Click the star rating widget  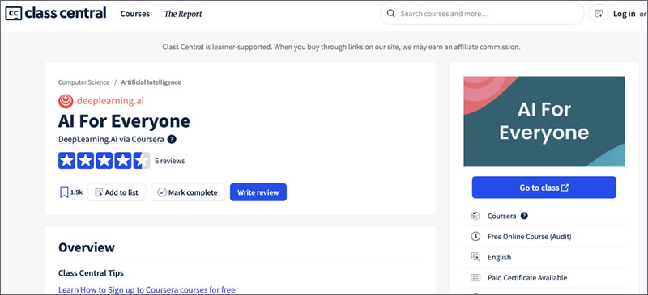(104, 161)
